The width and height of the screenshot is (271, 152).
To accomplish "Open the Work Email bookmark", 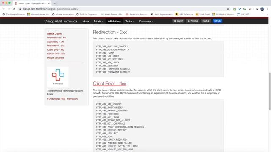I will [202, 14].
